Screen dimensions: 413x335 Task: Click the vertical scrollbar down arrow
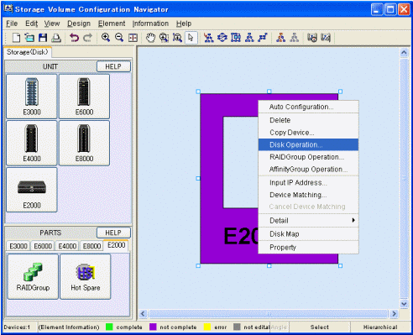coord(404,303)
